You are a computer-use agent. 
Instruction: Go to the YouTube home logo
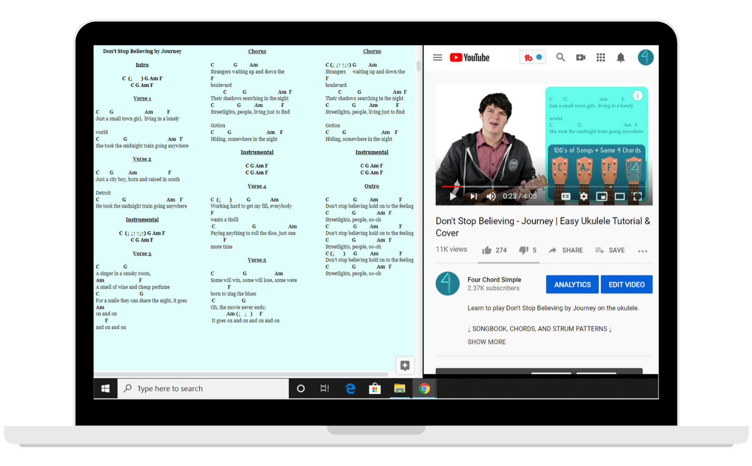coord(469,58)
